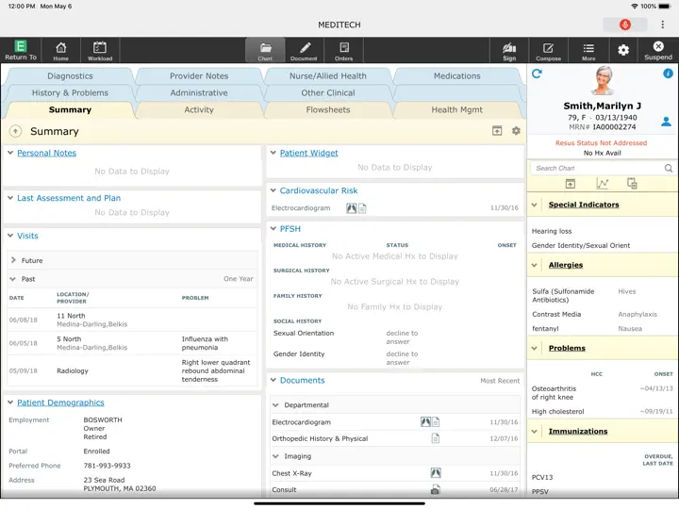679x509 pixels.
Task: Collapse the Allergies panel
Action: (535, 265)
